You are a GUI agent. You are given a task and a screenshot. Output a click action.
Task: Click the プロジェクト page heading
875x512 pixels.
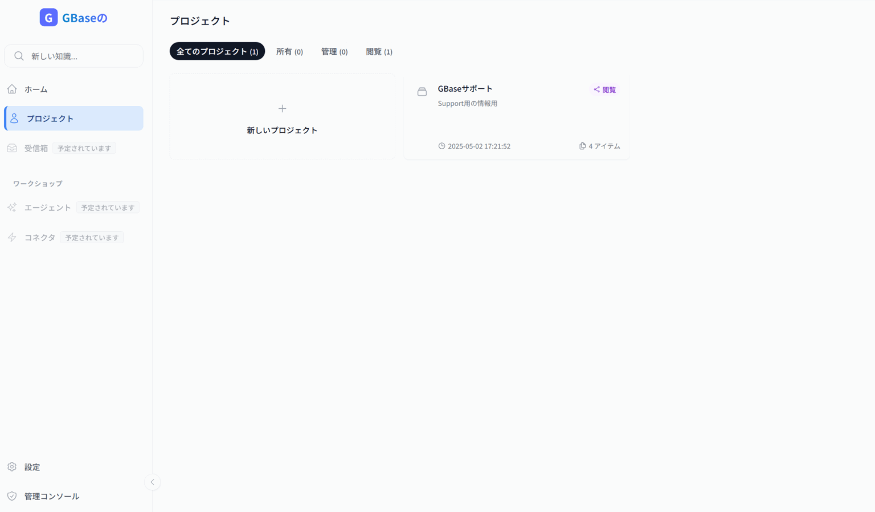pos(200,21)
